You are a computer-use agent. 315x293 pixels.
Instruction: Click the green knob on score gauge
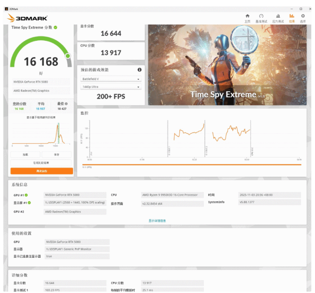tap(68, 56)
